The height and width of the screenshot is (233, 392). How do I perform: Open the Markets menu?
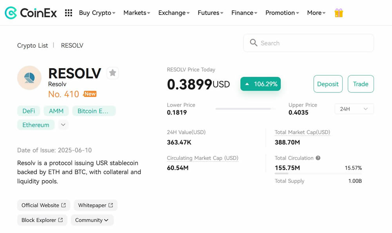(137, 13)
